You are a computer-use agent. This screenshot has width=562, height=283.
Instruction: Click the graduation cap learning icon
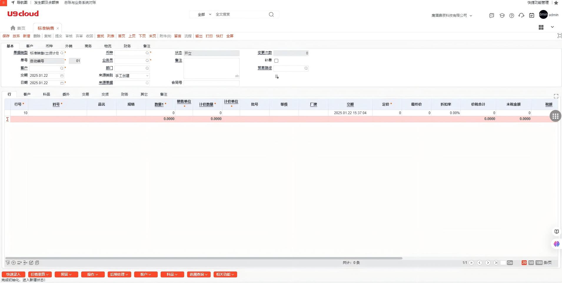(x=502, y=16)
